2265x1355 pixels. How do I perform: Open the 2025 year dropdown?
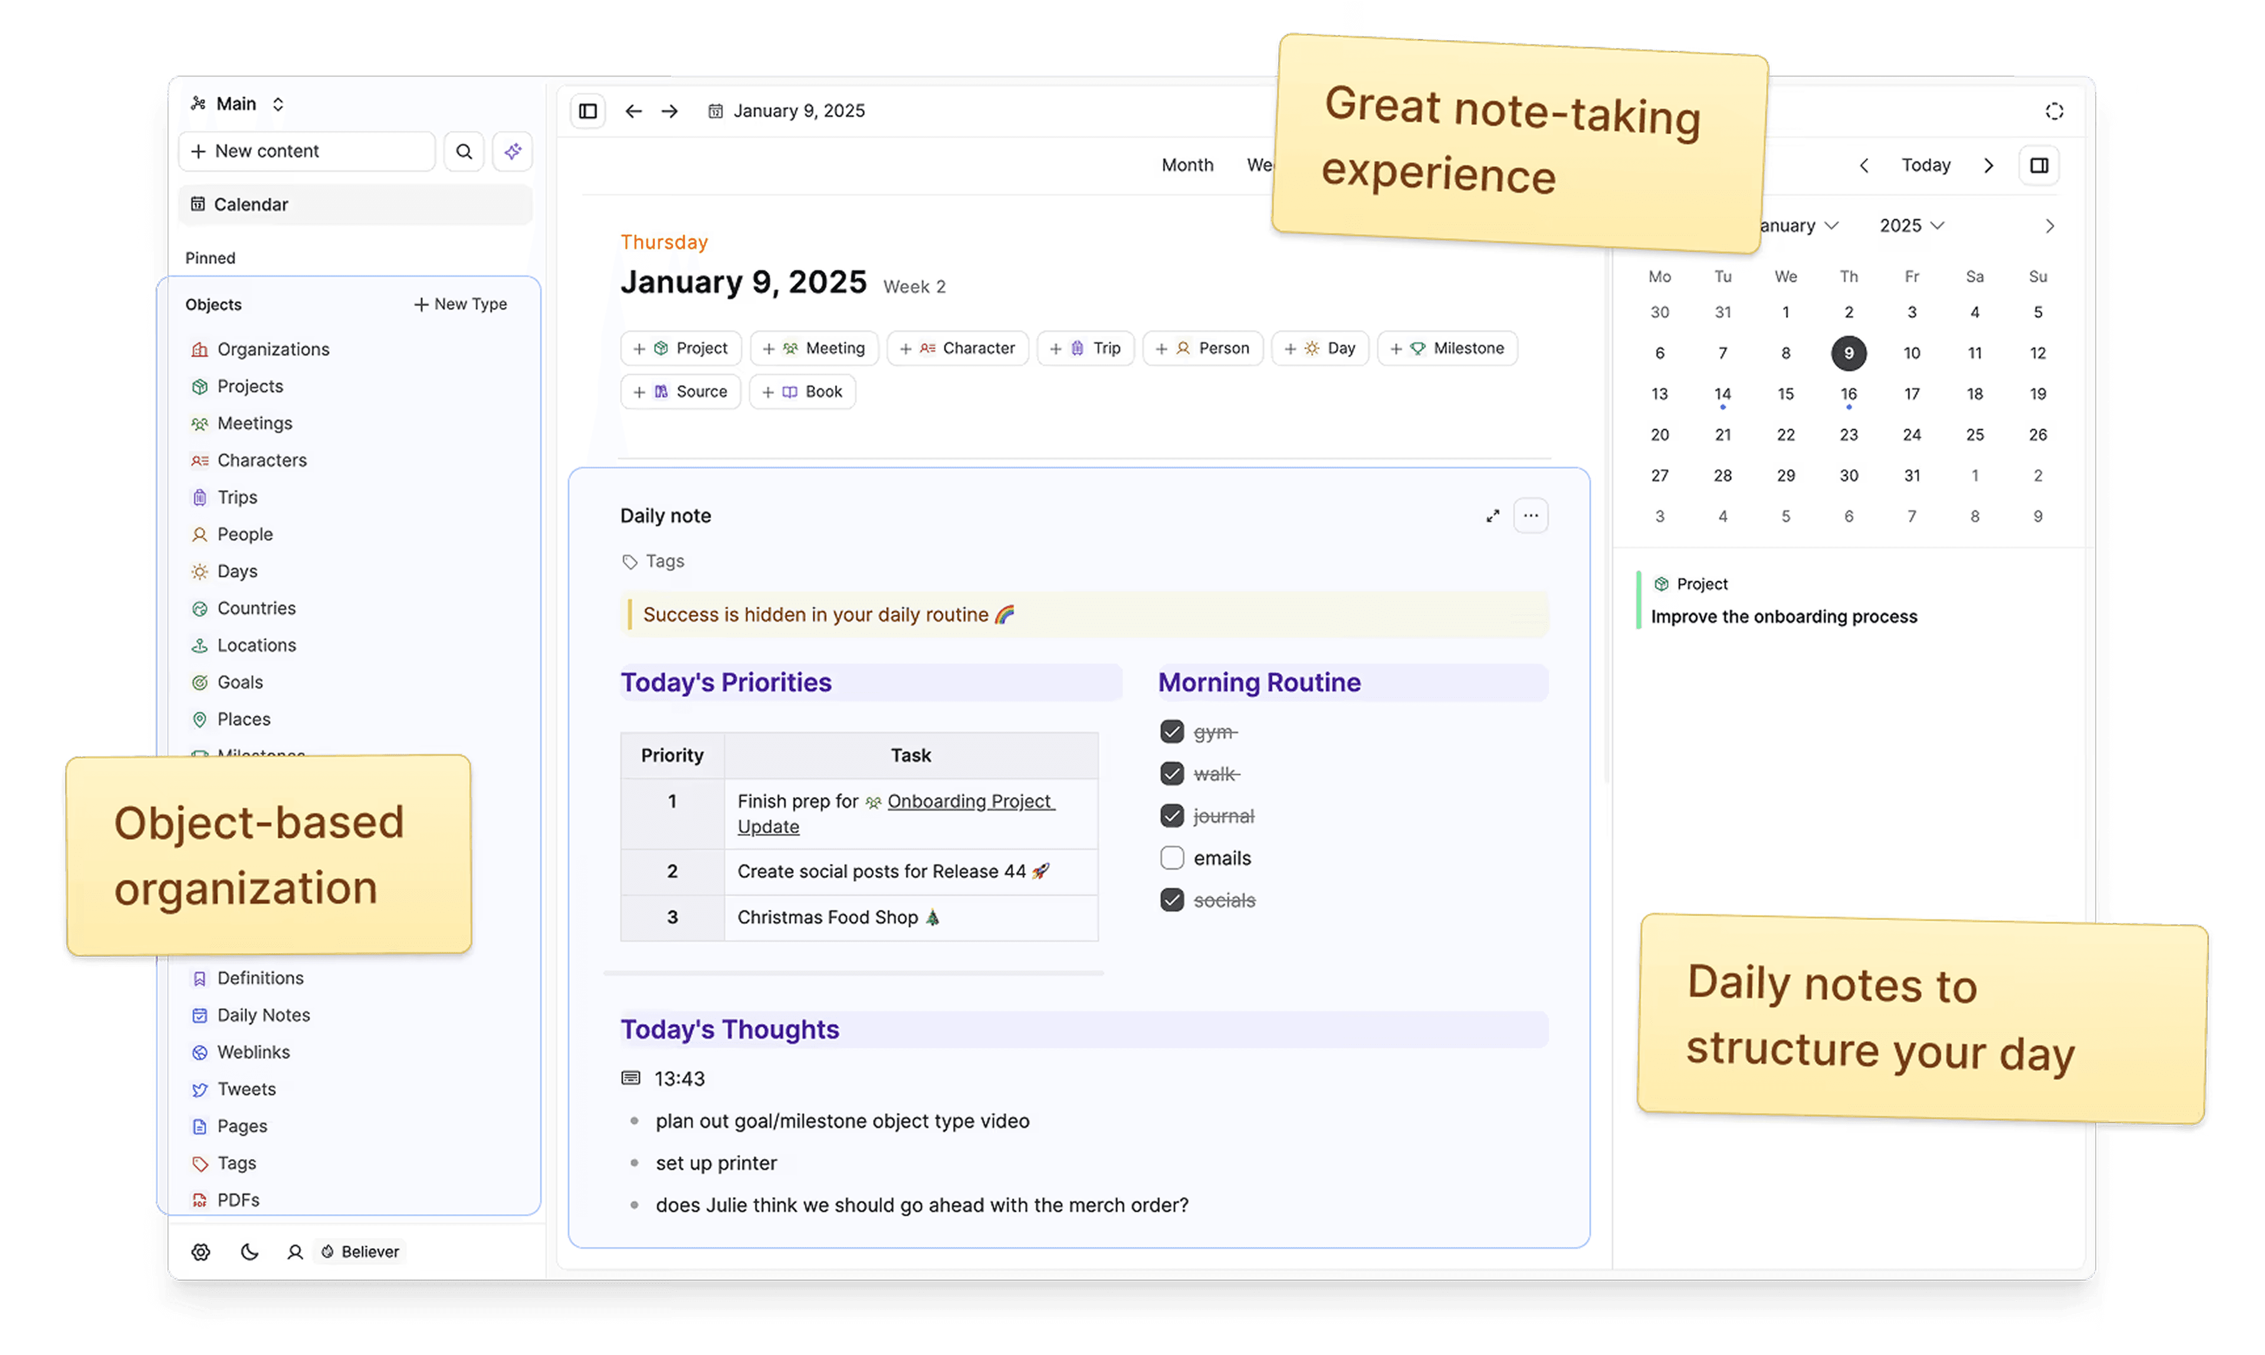[1910, 225]
